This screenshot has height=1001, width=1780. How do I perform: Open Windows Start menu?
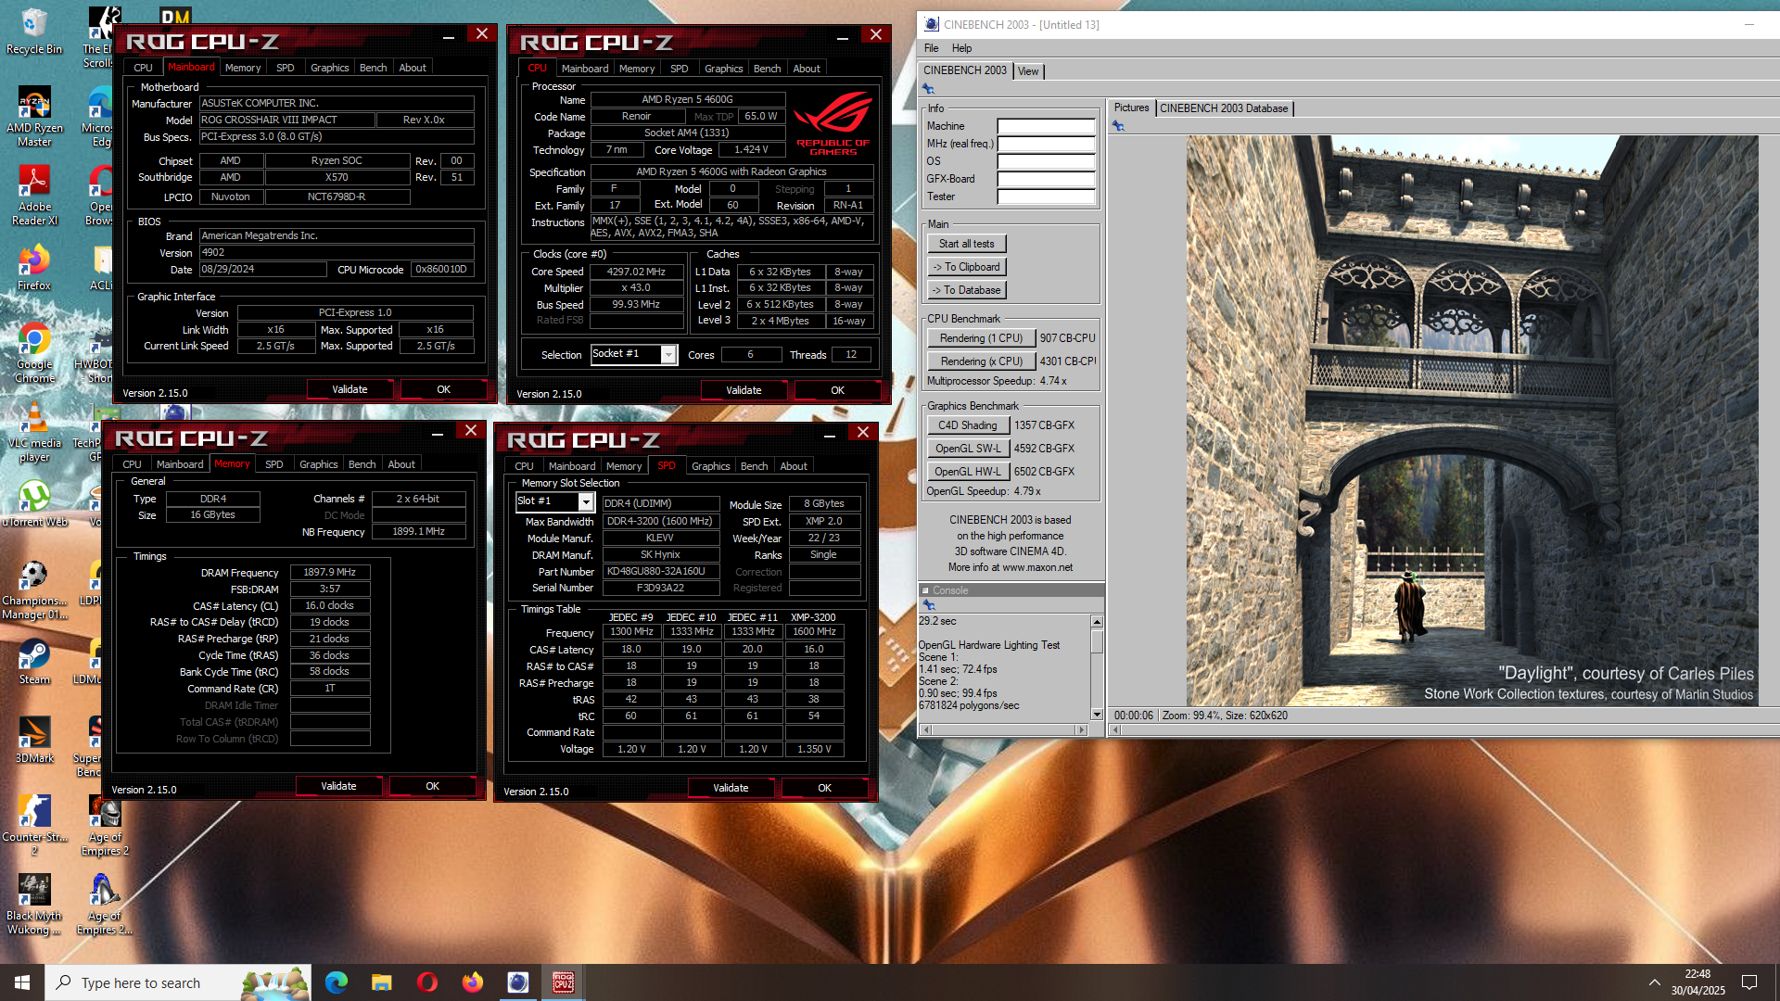(22, 982)
